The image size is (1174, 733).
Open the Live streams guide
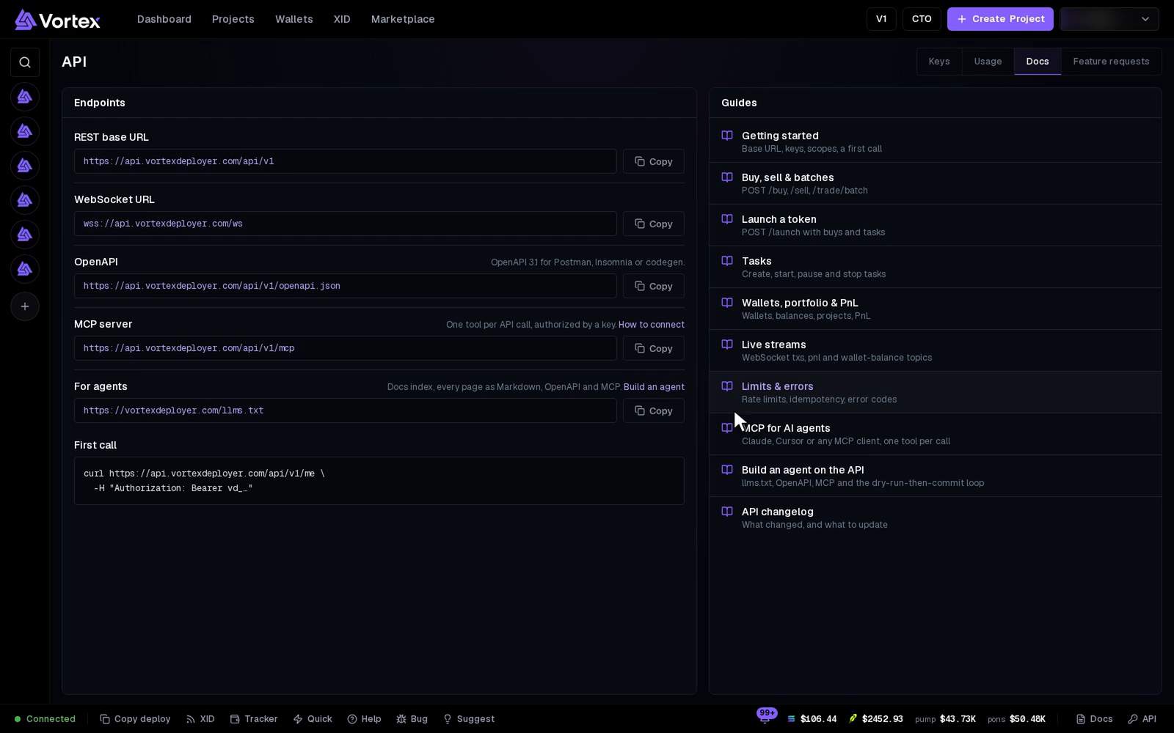[936, 350]
